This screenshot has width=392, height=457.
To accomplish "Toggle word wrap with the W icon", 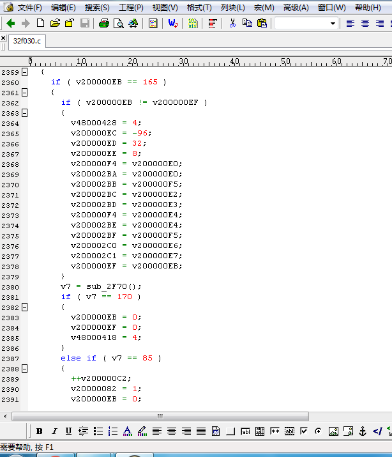I will point(173,24).
